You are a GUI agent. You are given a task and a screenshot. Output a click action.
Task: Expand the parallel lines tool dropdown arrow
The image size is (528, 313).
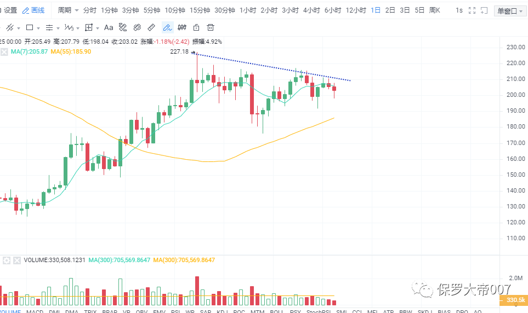(x=58, y=28)
